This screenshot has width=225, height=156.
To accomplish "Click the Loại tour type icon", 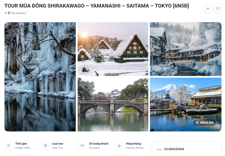I will coord(45,146).
